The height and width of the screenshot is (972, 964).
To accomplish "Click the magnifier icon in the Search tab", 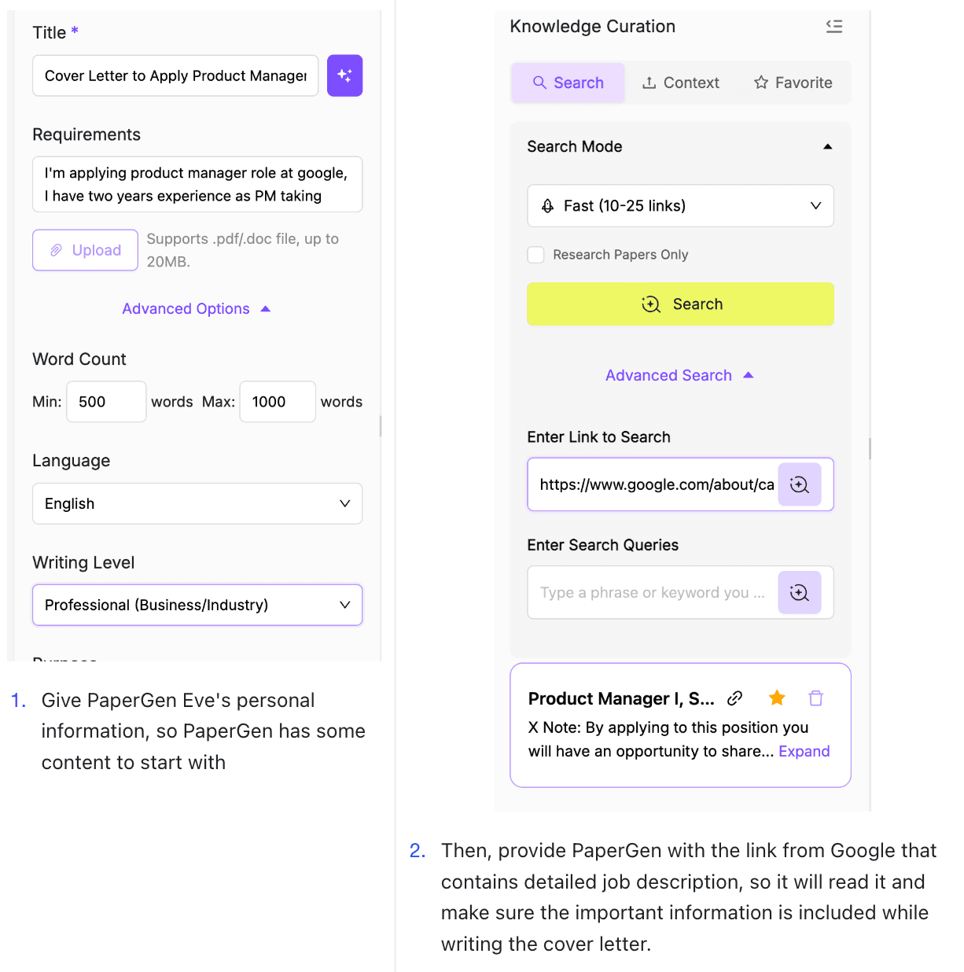I will pos(540,82).
